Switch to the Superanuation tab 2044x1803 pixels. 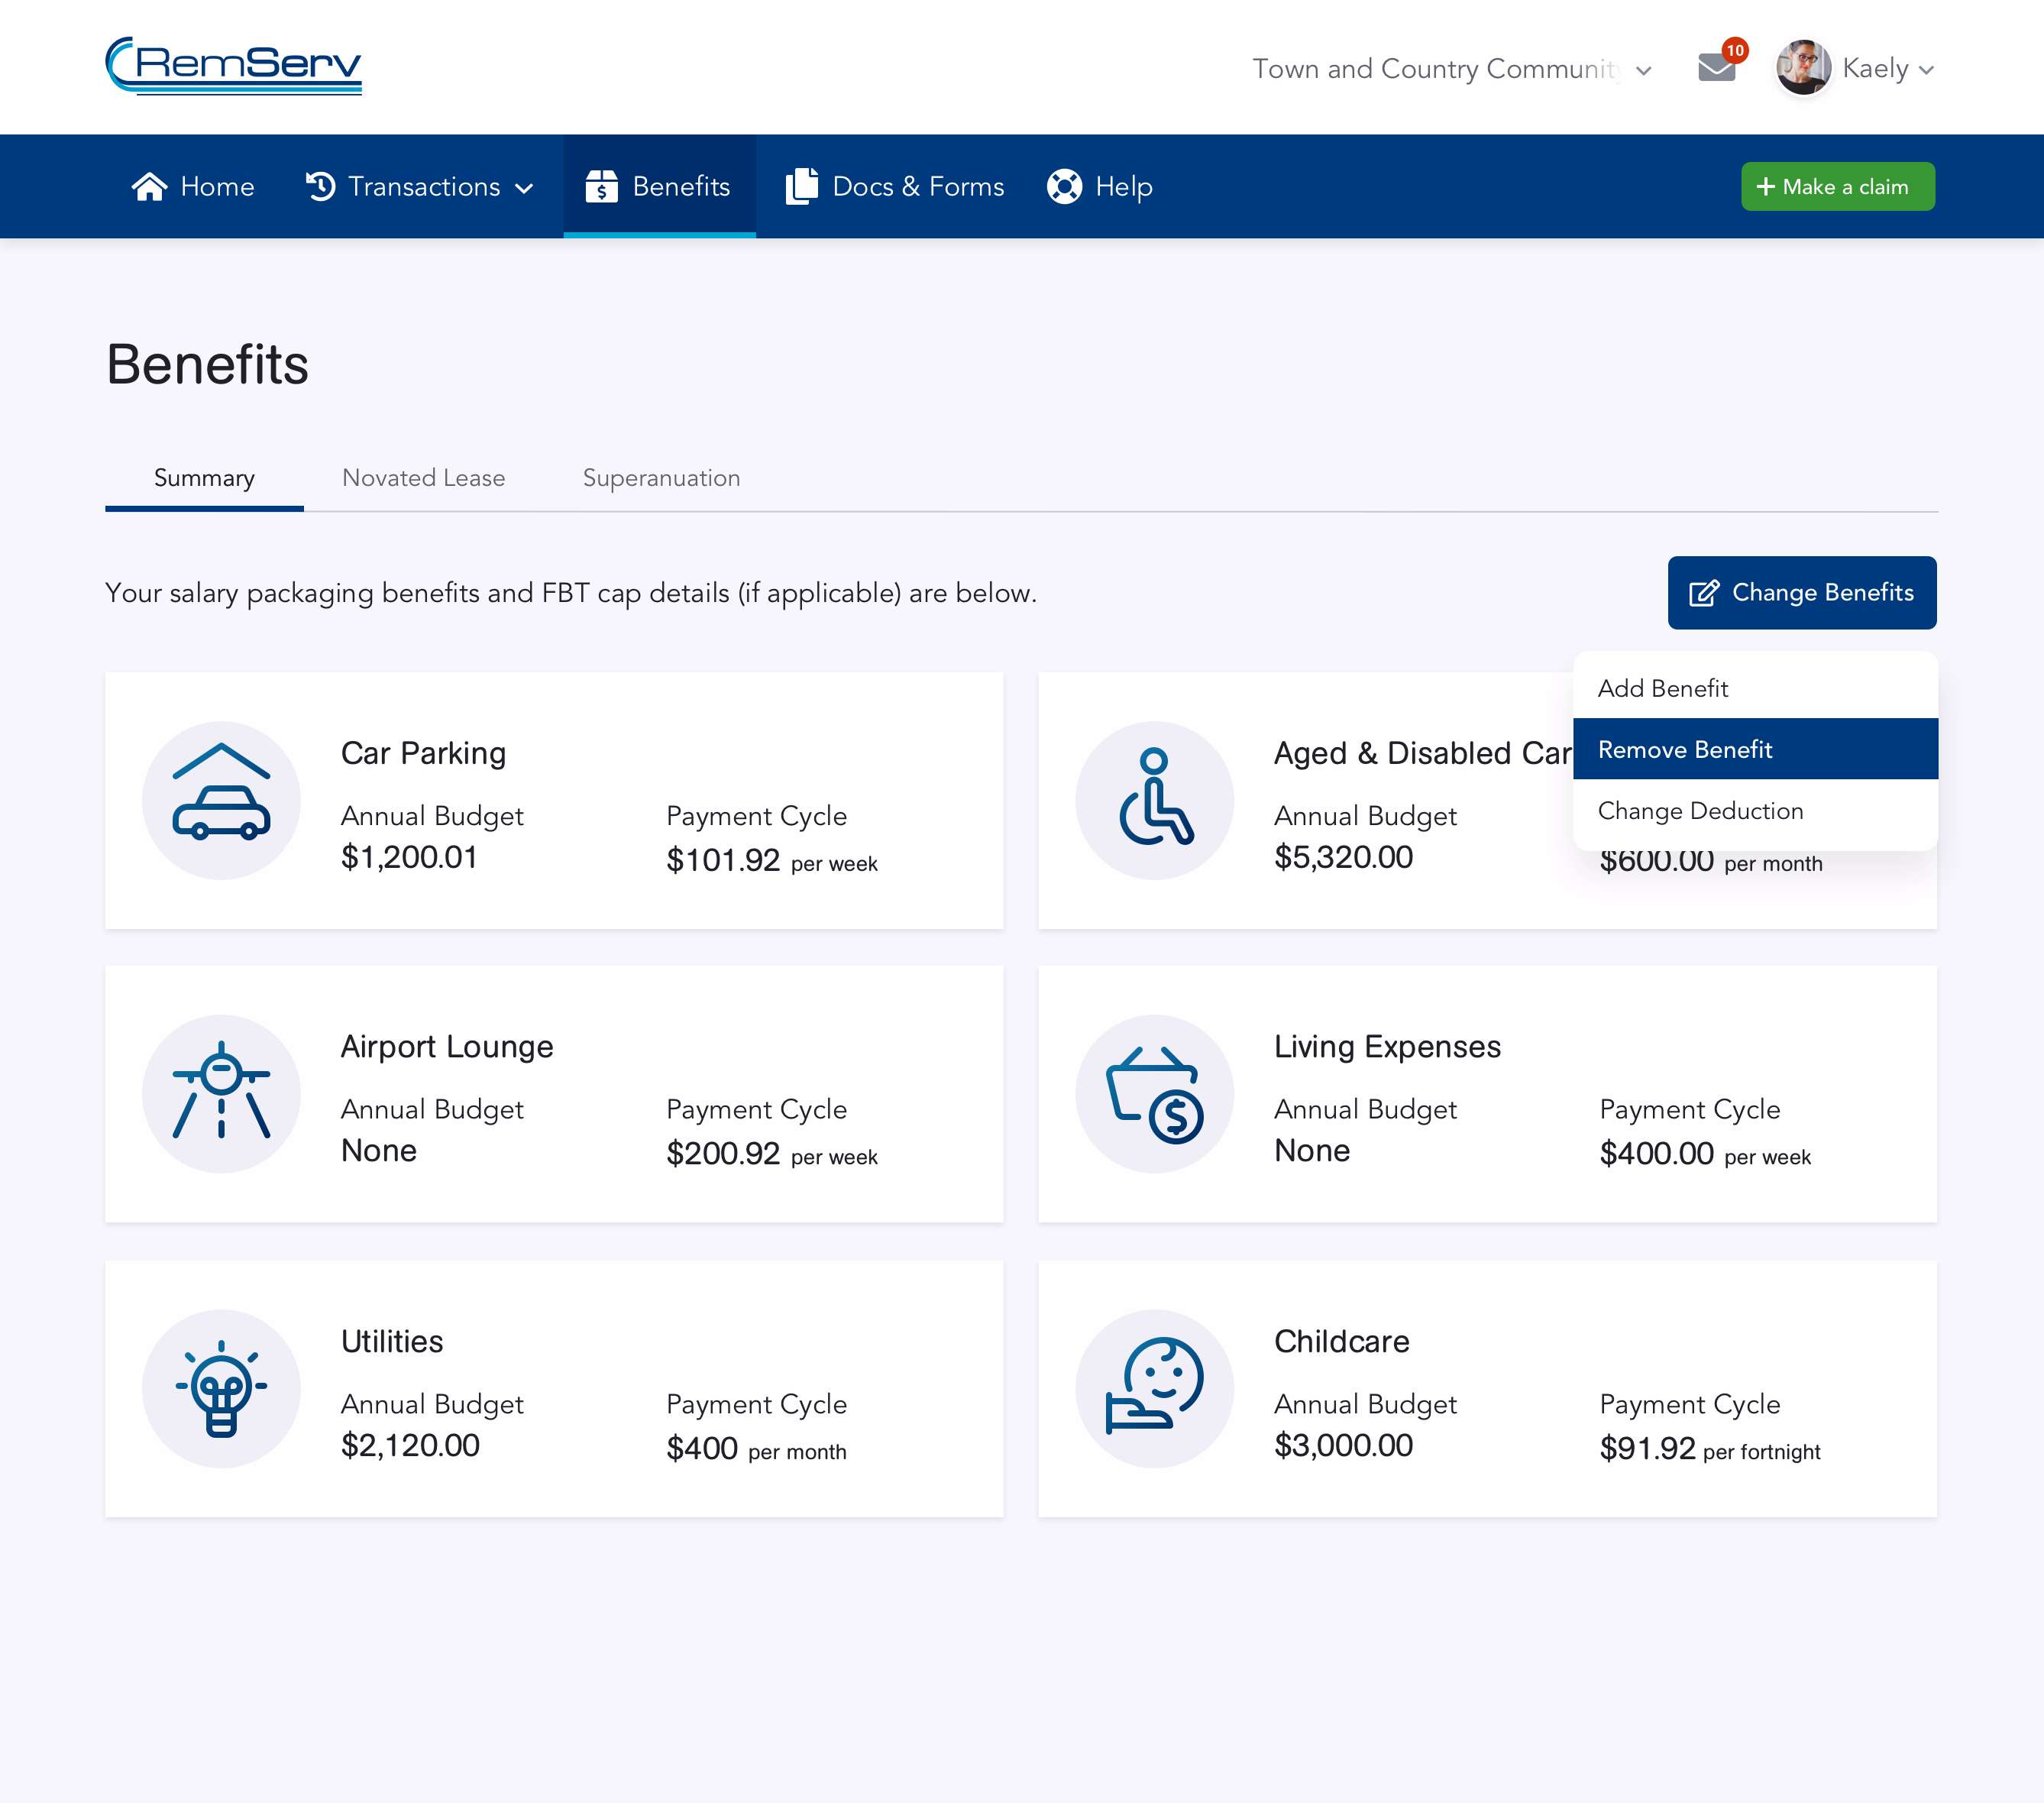point(661,478)
